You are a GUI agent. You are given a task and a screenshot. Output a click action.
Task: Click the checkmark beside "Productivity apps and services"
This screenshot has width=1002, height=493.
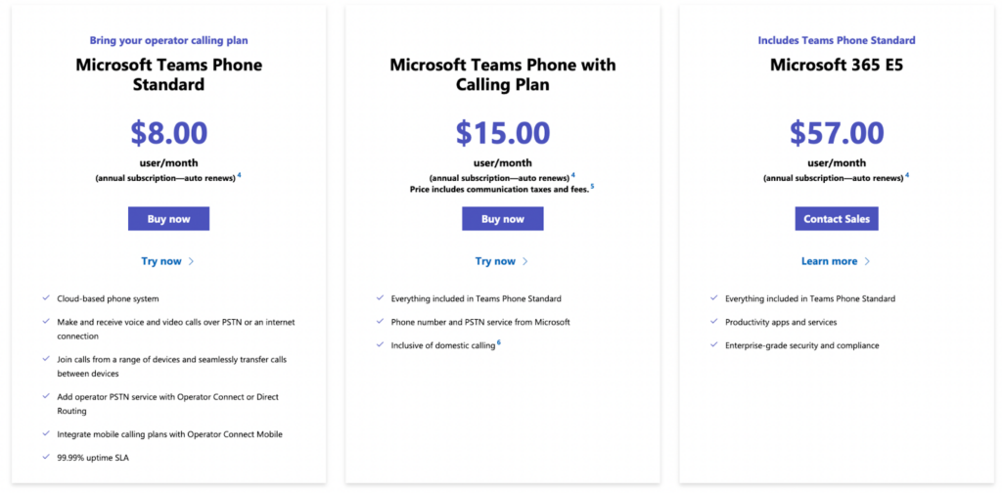point(714,322)
